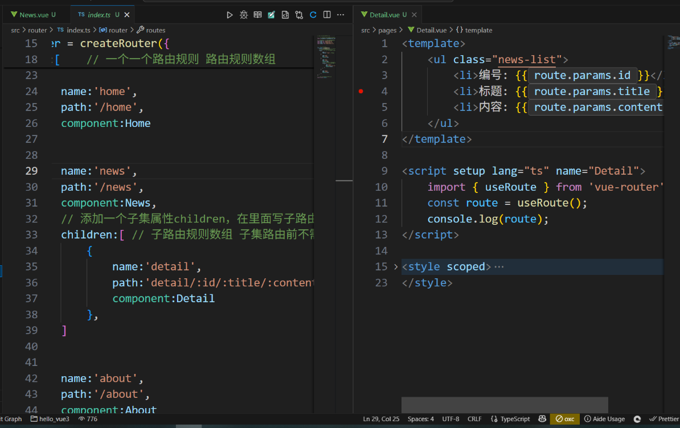This screenshot has width=680, height=428.
Task: Click path:'/news' on line 30
Action: [102, 187]
